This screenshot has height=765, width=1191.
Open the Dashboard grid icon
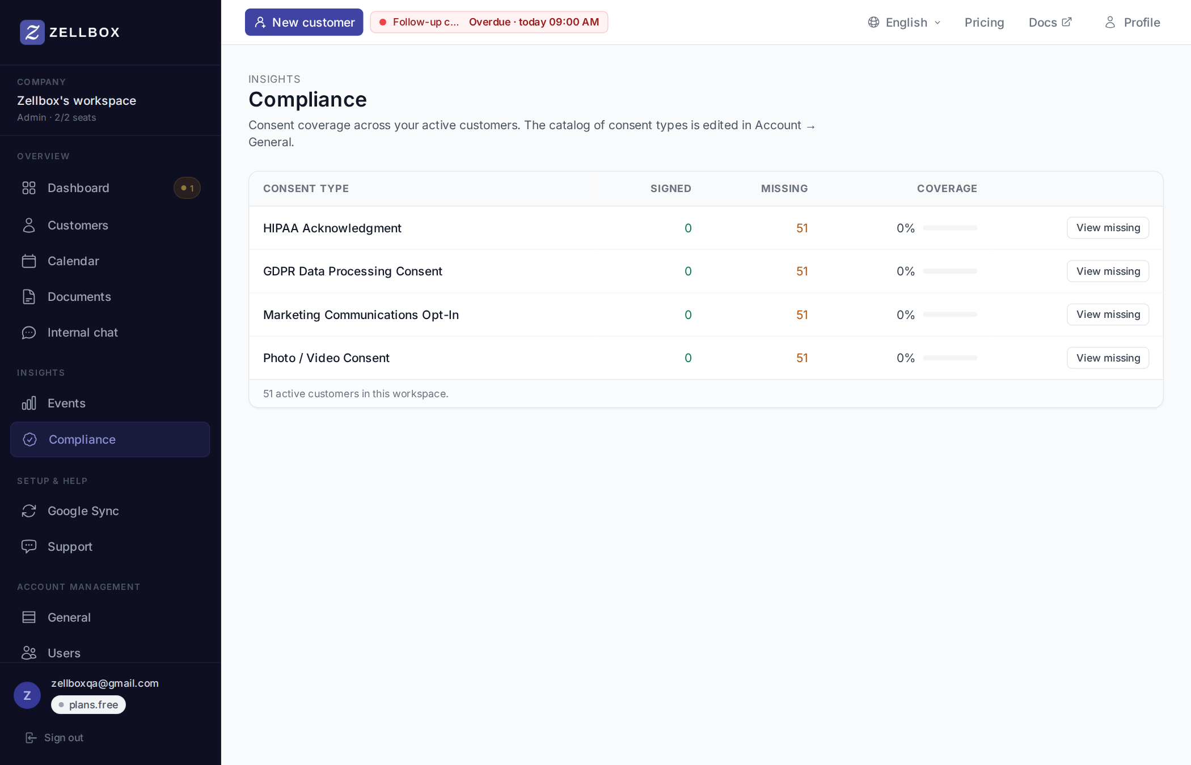coord(29,188)
